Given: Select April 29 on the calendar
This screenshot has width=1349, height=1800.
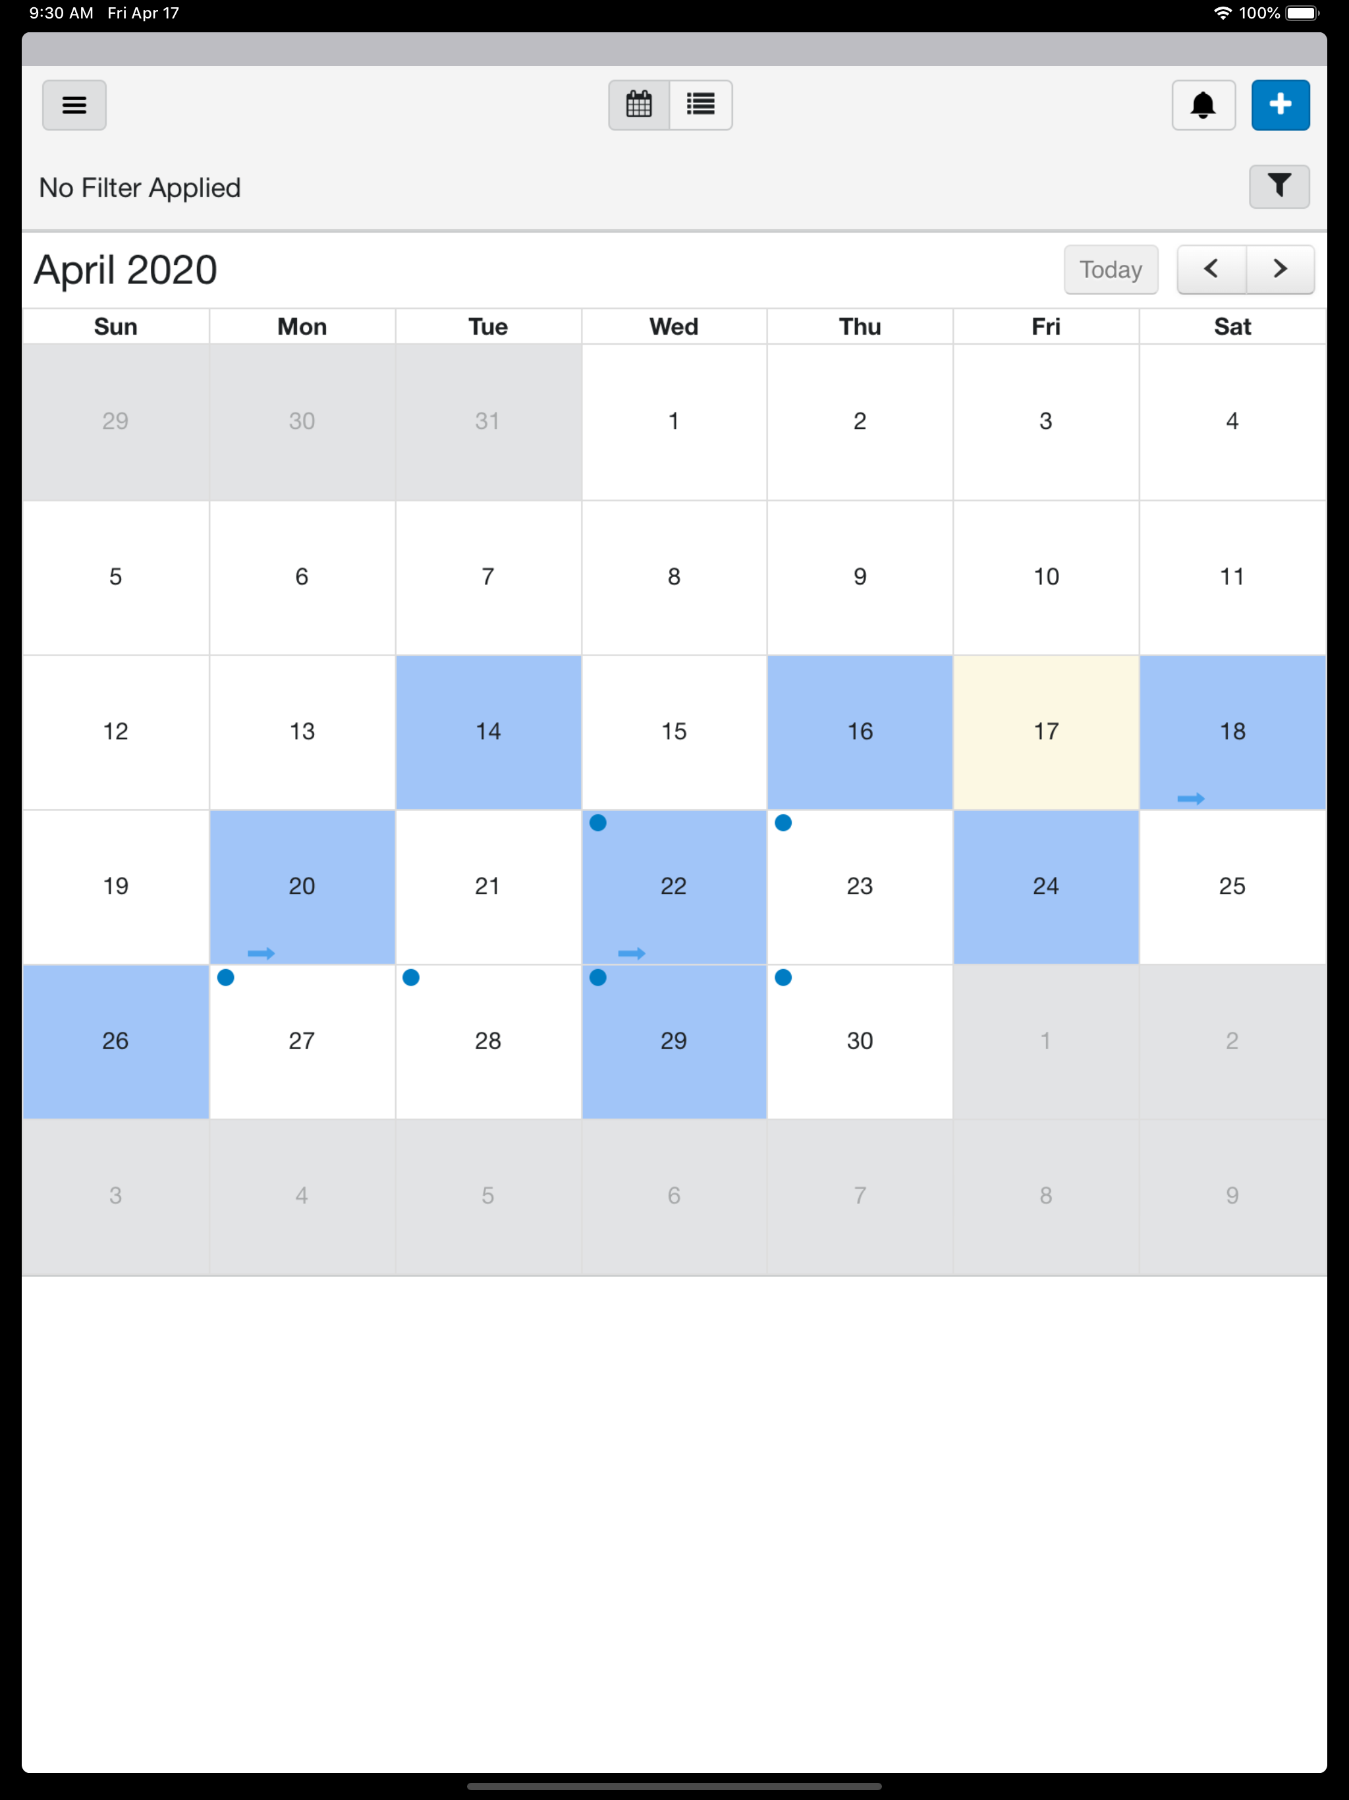Looking at the screenshot, I should click(673, 1041).
